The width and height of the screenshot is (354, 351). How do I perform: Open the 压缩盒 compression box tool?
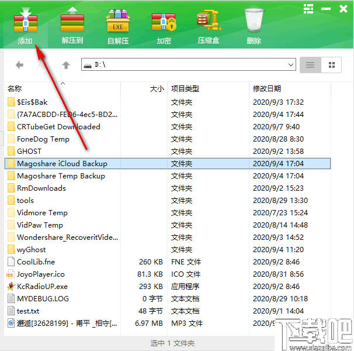(x=209, y=20)
